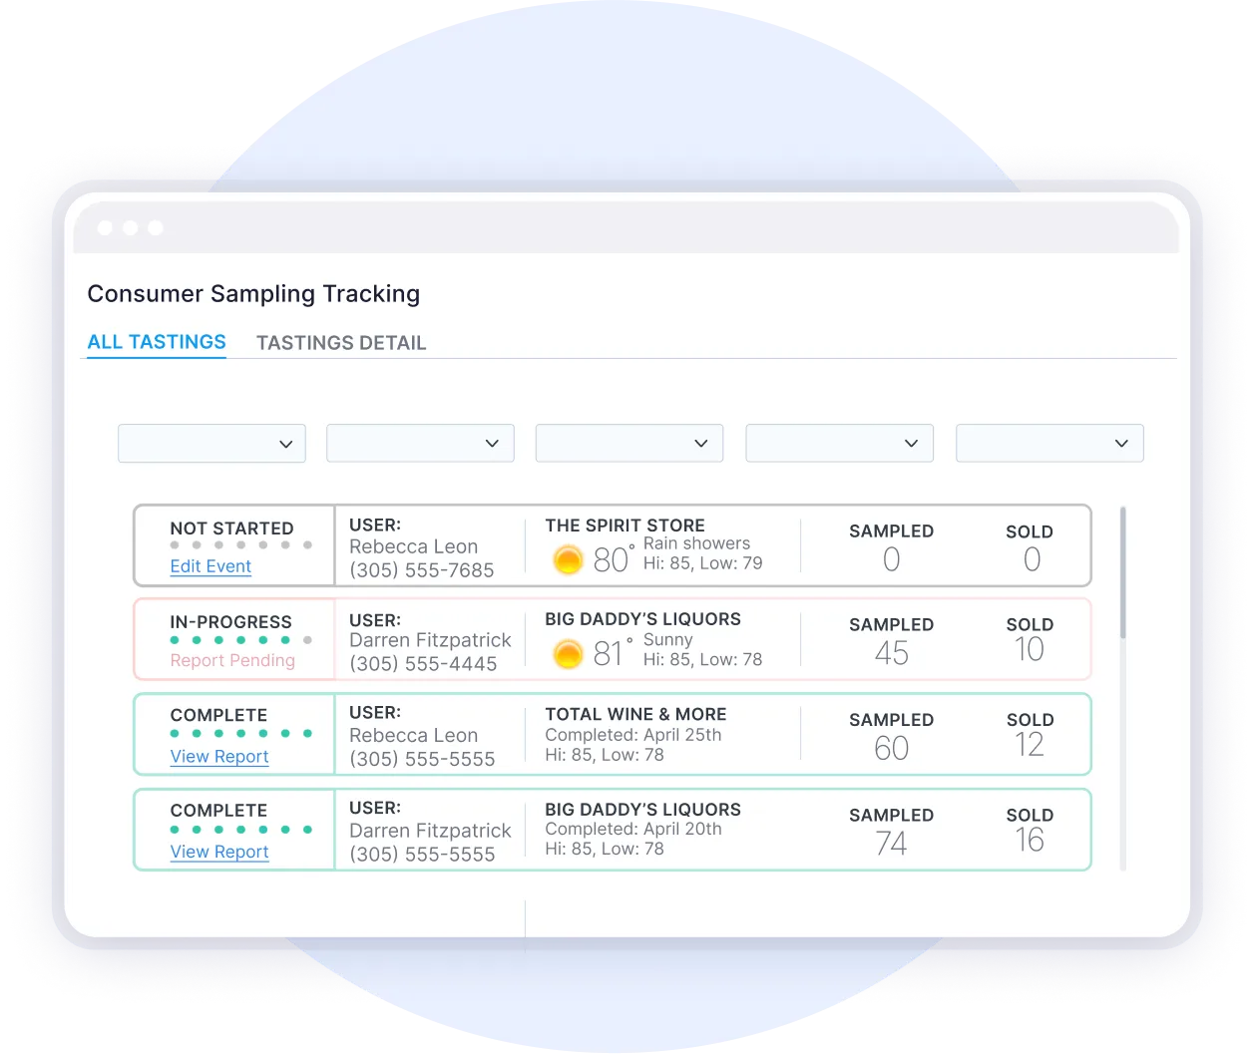Open the last filter dropdown on the right

(1049, 444)
